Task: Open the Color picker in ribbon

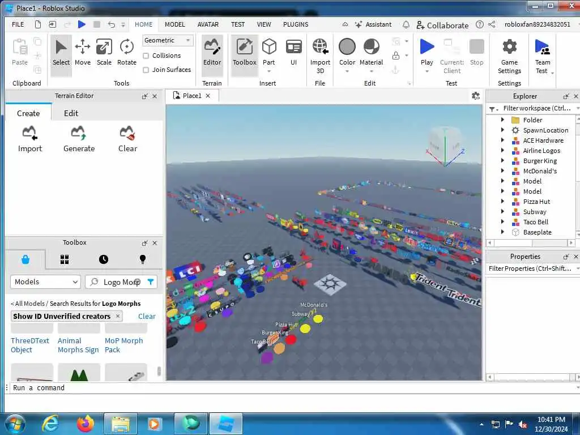Action: (347, 53)
